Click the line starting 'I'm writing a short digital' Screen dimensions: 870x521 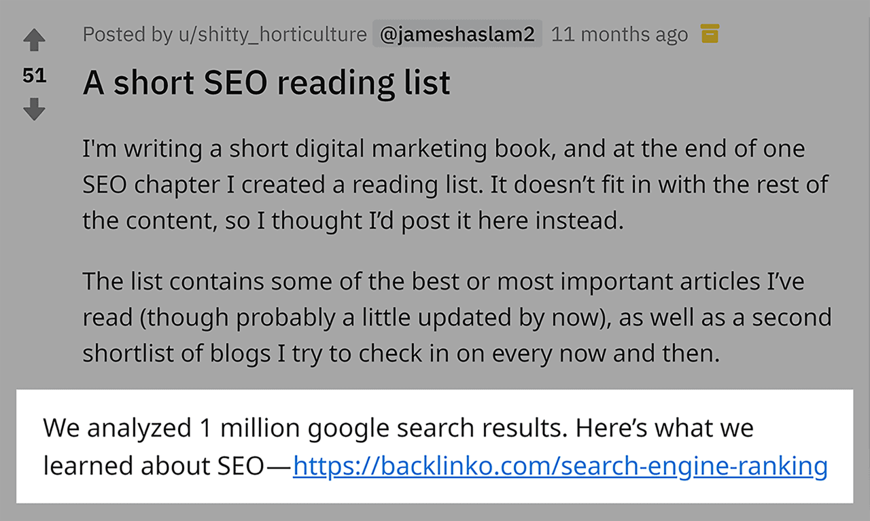point(443,149)
